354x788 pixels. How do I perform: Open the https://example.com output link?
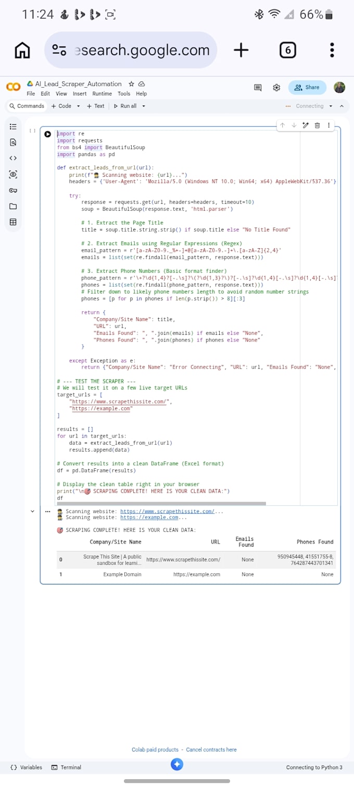(x=149, y=518)
